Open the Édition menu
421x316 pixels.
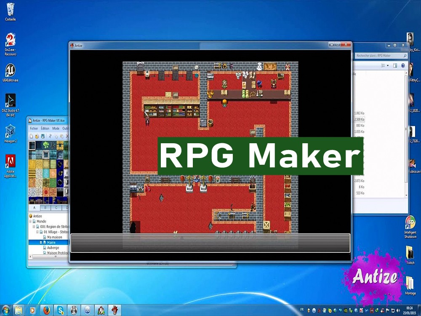tap(45, 129)
